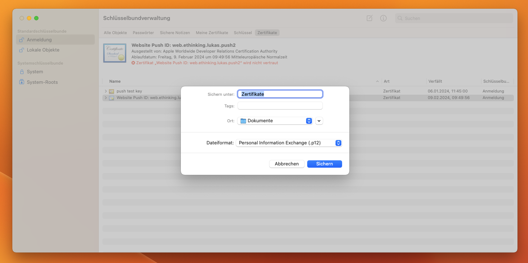Screen dimensions: 528x263
Task: Click the Anmeldung keychain lock icon
Action: point(22,40)
